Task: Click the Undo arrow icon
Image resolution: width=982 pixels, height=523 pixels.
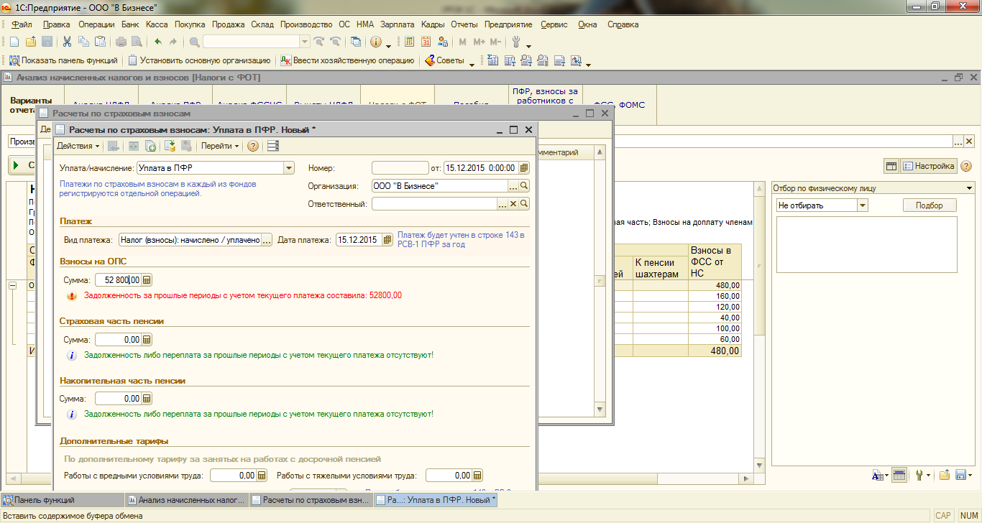Action: pos(158,42)
